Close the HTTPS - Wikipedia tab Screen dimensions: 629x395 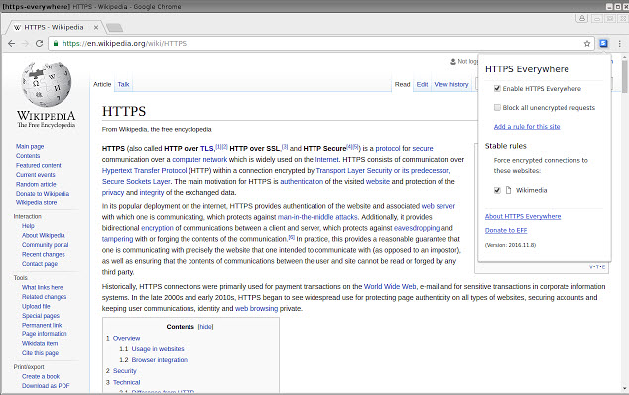pyautogui.click(x=96, y=27)
